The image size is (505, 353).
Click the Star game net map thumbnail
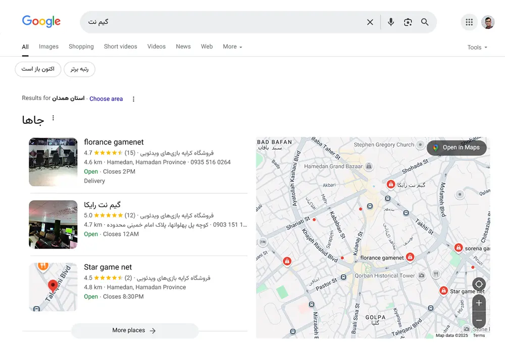53,287
